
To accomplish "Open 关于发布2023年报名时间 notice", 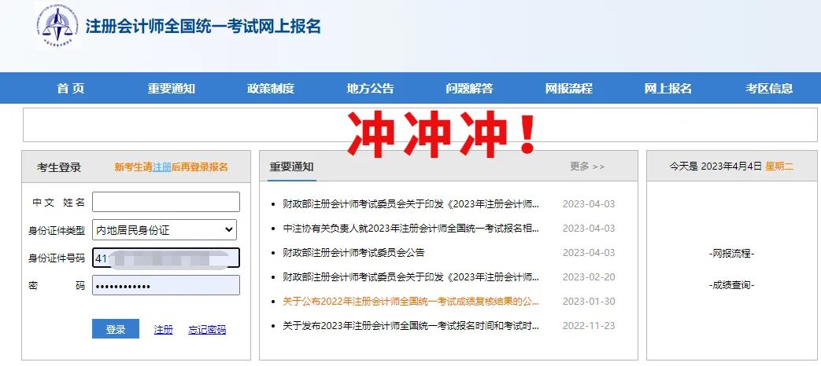I will click(411, 326).
